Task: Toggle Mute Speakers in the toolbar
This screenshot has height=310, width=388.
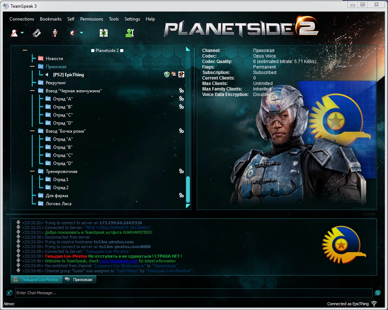Action: pos(73,33)
